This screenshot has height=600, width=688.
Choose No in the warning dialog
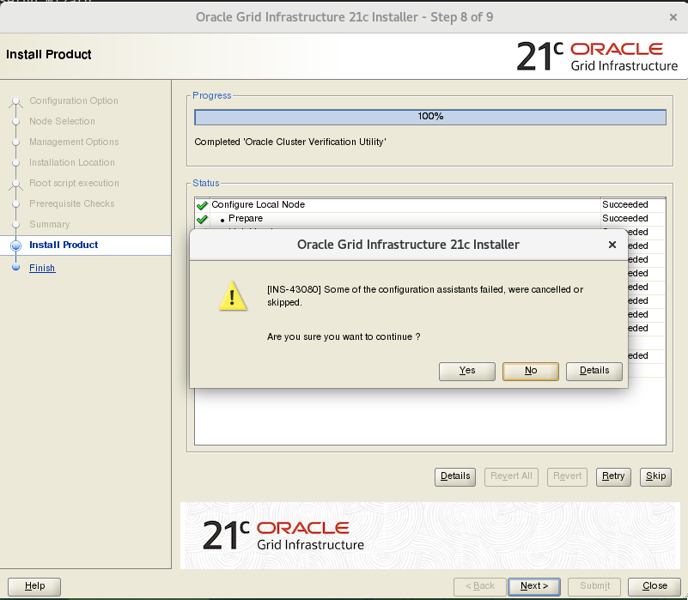coord(531,371)
